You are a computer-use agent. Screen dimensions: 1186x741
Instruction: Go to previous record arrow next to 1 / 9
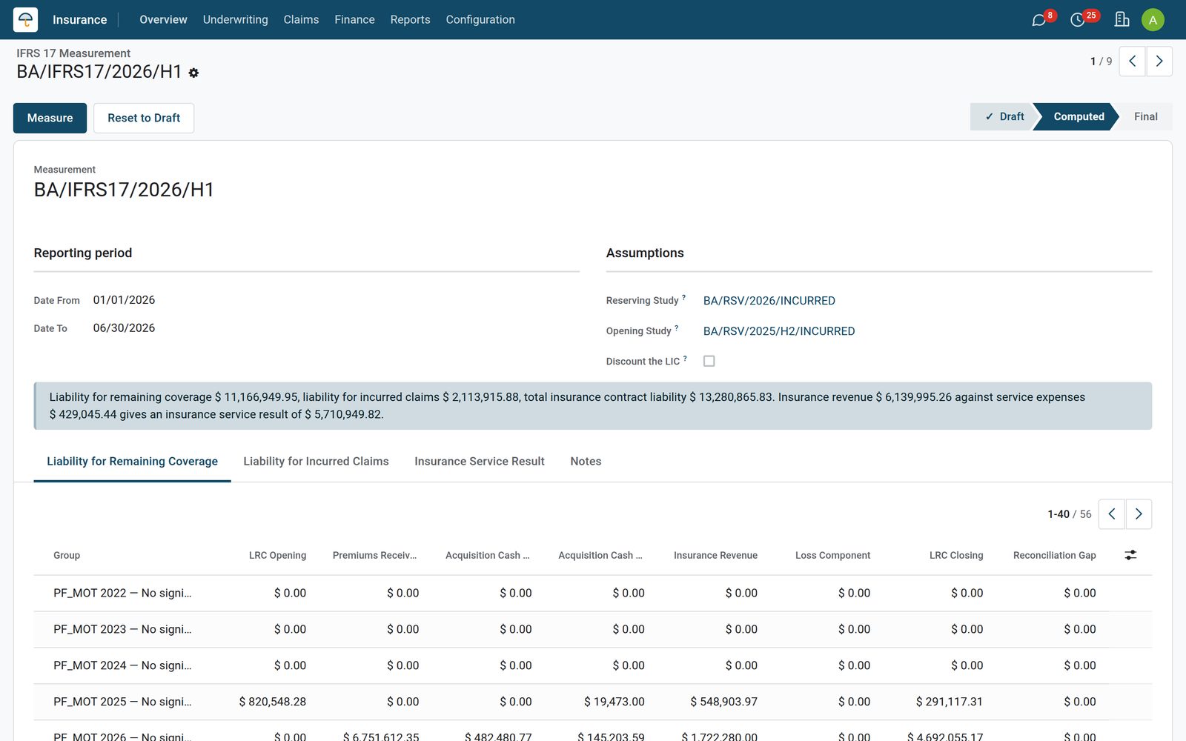1132,62
